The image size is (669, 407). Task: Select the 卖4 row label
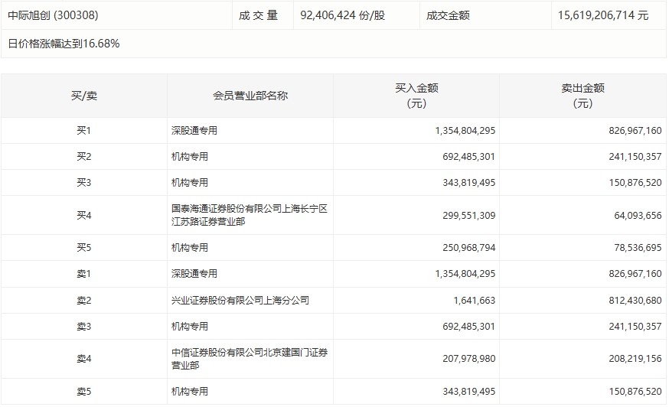click(84, 359)
